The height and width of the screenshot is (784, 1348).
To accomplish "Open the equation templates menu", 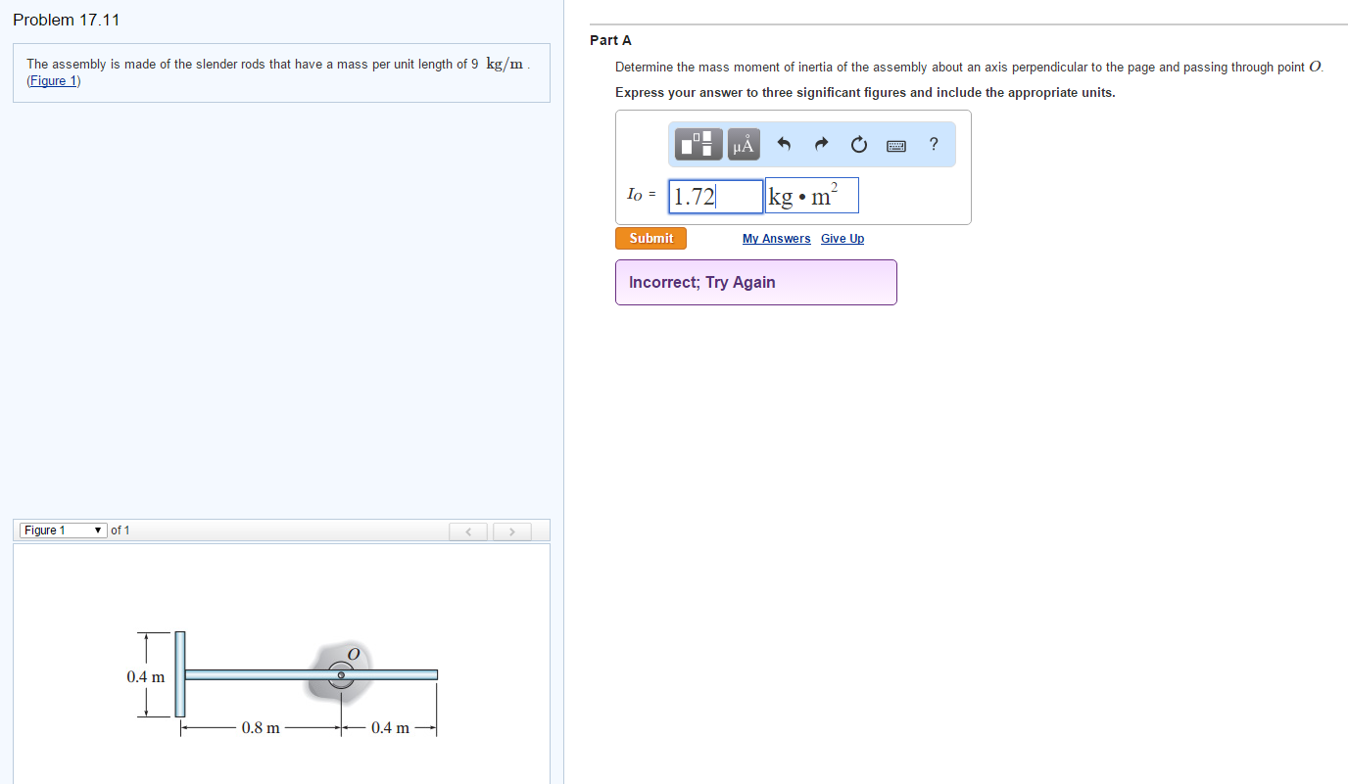I will 698,144.
